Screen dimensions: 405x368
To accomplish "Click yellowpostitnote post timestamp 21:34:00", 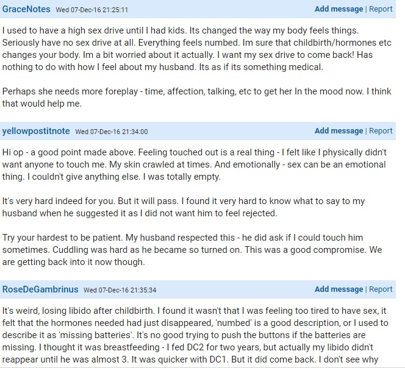I will point(112,132).
